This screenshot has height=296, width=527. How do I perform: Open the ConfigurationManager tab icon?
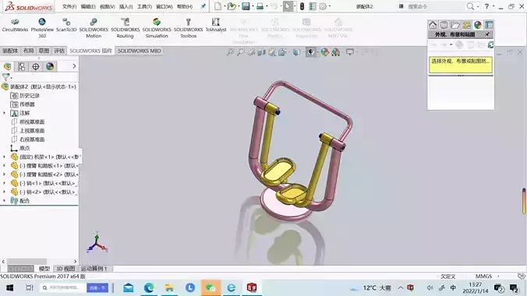[22, 66]
